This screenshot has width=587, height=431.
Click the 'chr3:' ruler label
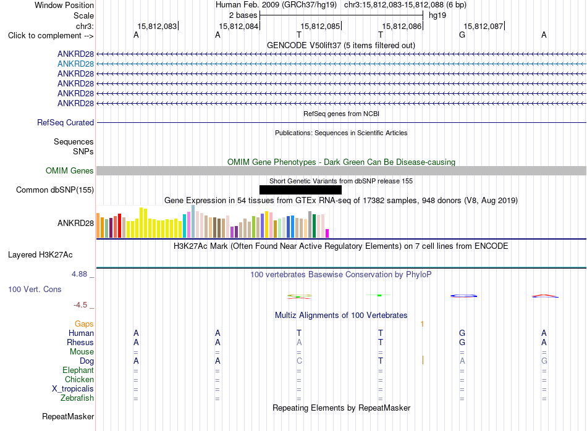click(x=85, y=26)
